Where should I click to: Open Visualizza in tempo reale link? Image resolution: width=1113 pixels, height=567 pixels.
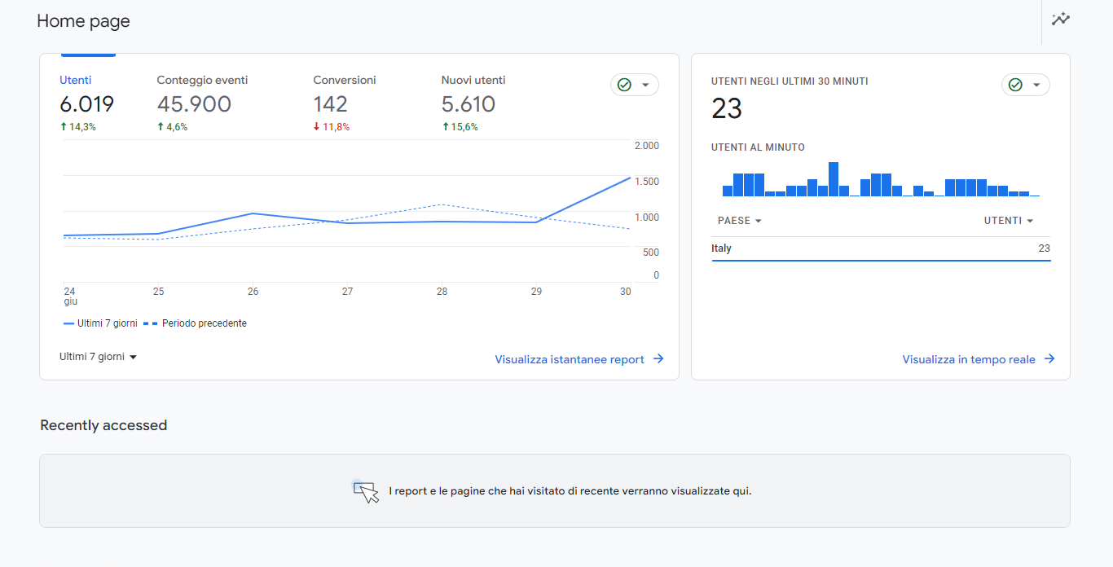click(x=969, y=359)
